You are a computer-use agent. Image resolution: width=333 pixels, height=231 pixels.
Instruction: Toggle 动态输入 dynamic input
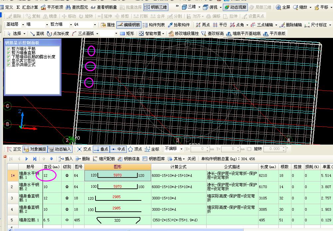coord(60,149)
